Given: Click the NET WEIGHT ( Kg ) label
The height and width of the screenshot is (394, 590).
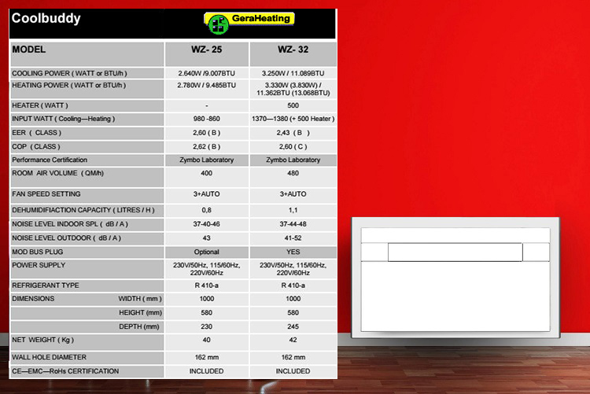Looking at the screenshot, I should pyautogui.click(x=42, y=340).
